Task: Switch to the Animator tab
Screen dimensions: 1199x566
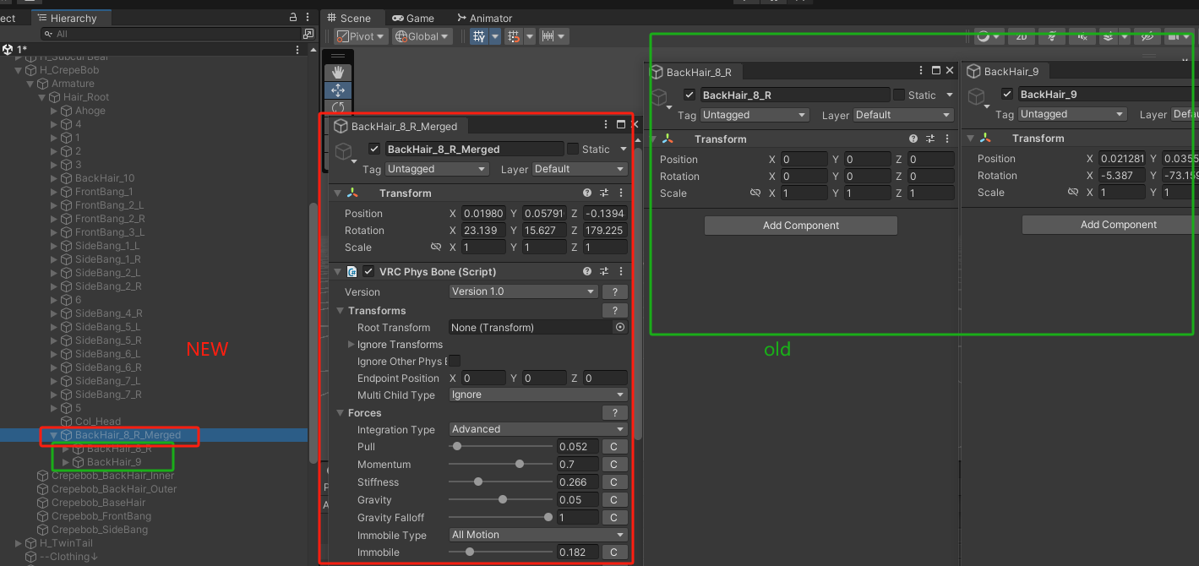Action: click(484, 17)
